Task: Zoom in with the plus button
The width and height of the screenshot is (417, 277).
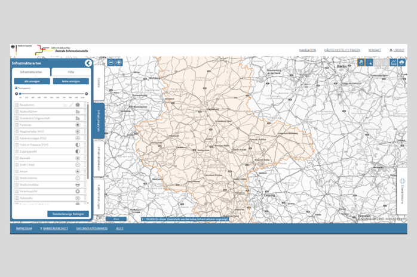Action: click(119, 62)
